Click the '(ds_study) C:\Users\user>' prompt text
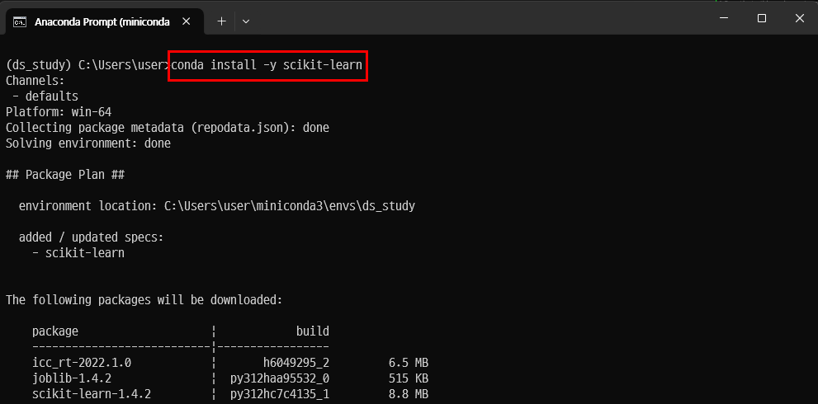Image resolution: width=818 pixels, height=404 pixels. click(87, 66)
